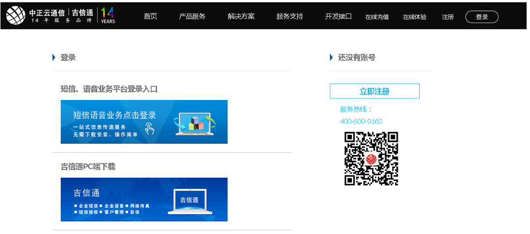The width and height of the screenshot is (530, 234).
Task: Click the 吉信通 PC download banner
Action: coord(144,200)
